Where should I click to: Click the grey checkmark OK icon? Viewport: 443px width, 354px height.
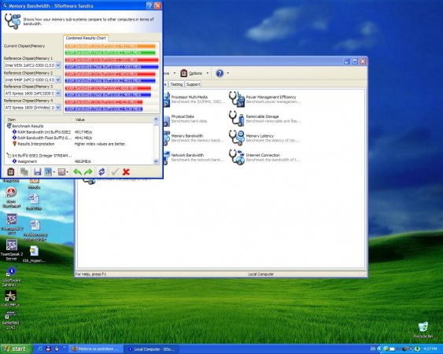coord(115,171)
